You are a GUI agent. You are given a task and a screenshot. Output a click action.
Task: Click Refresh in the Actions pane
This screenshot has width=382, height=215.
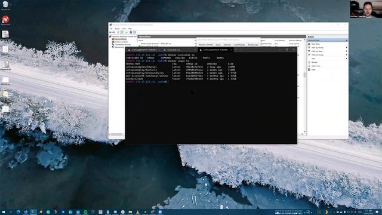coord(315,62)
